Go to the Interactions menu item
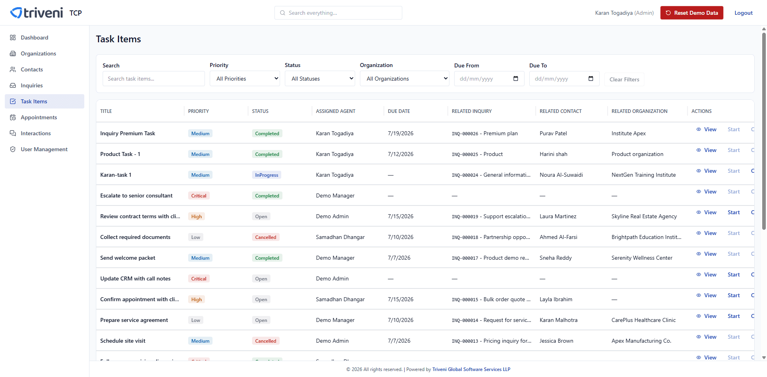Screen dimensions: 767x377 click(44, 133)
